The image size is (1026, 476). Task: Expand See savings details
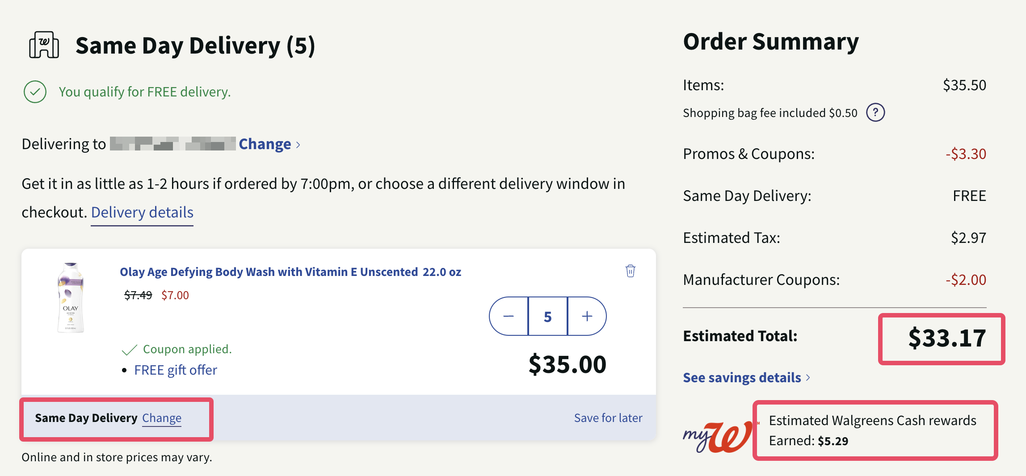tap(741, 377)
